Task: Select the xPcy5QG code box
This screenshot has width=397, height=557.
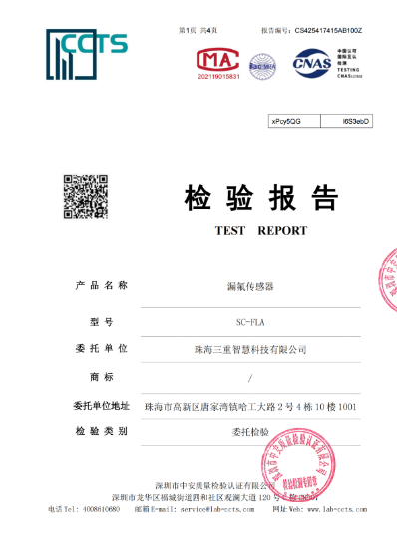Action: tap(294, 121)
